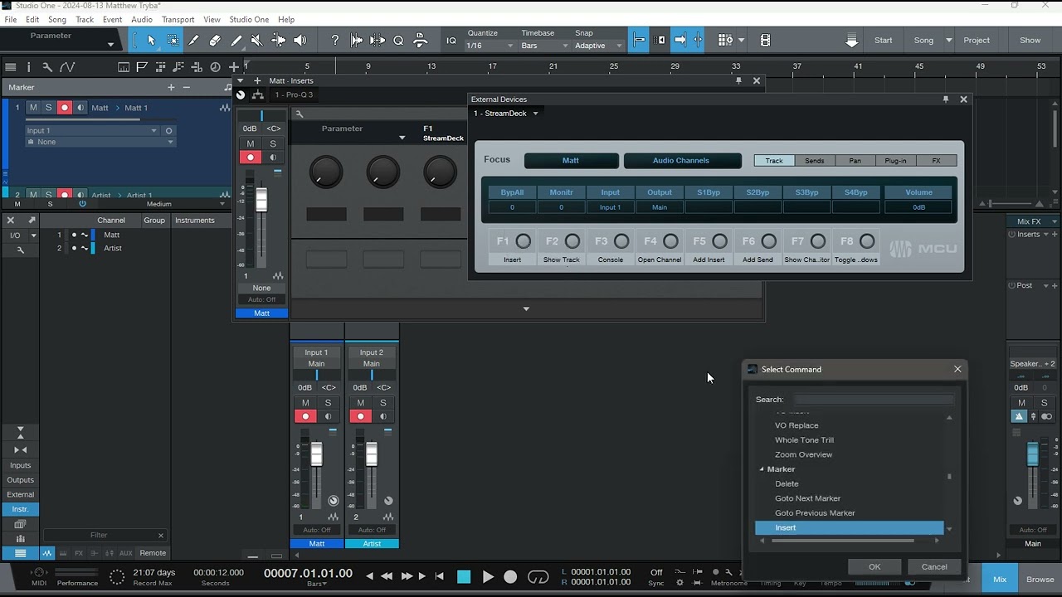Open the Browse panel

1040,580
